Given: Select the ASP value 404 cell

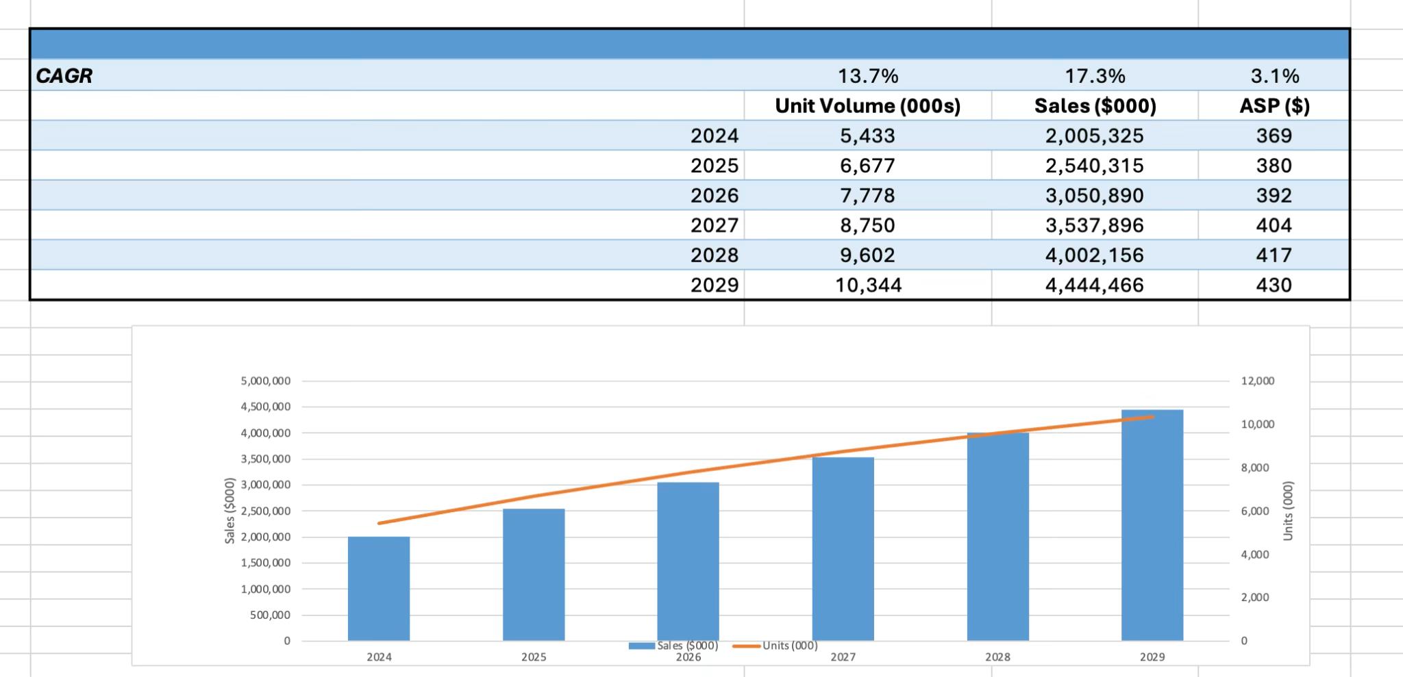Looking at the screenshot, I should tap(1274, 225).
